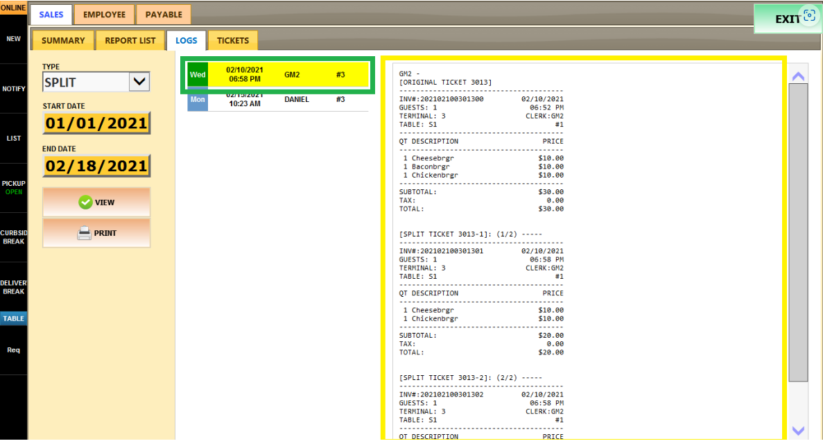Select the LOGS sub-tab
This screenshot has width=823, height=448.
187,40
